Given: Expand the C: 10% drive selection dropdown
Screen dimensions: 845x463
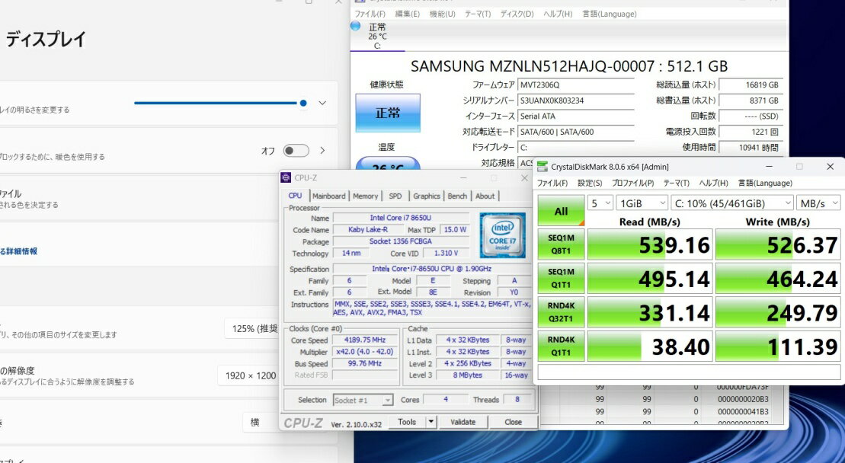Looking at the screenshot, I should coord(732,203).
